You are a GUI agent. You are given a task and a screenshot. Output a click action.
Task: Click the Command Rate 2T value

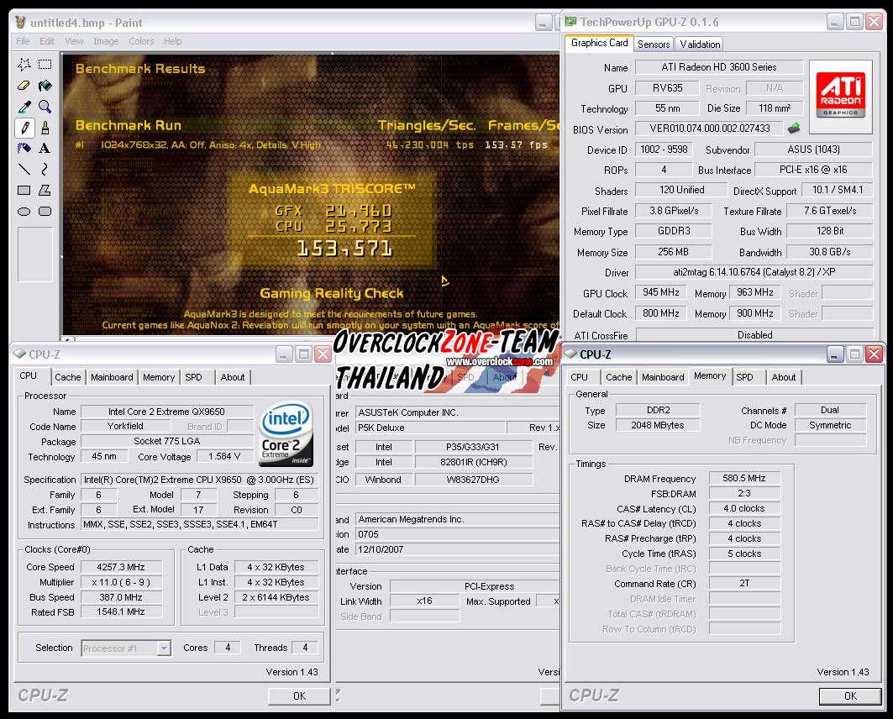(x=744, y=584)
